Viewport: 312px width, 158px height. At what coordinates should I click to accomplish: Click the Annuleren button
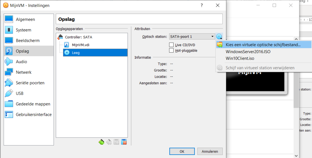(210, 151)
